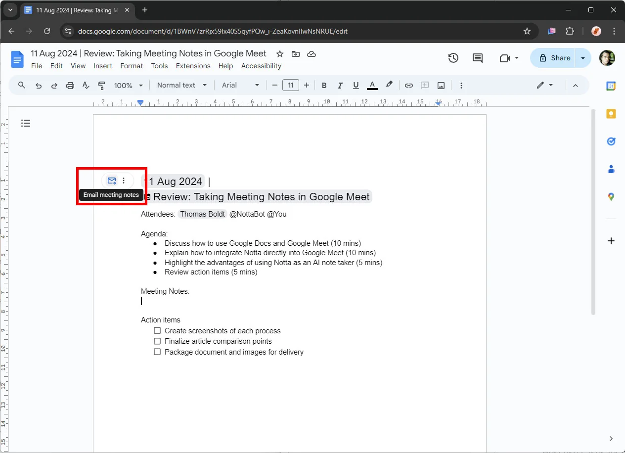Check 'Create screenshots of each process'
Viewport: 625px width, 453px height.
[x=157, y=330]
